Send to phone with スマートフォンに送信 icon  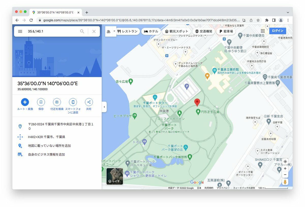[x=73, y=102]
